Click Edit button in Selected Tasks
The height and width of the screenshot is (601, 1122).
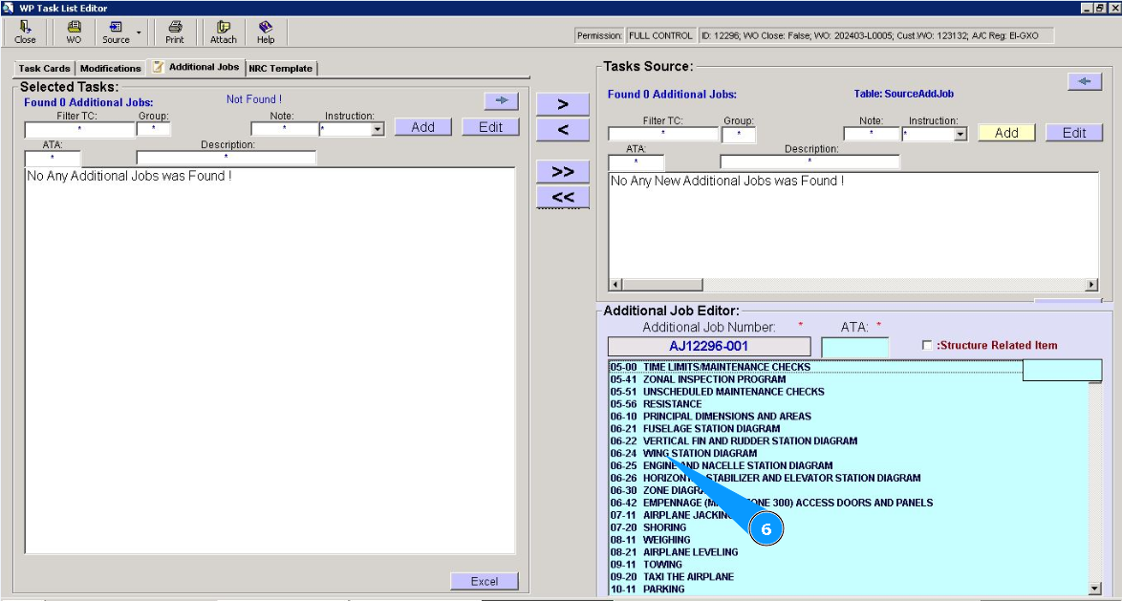[x=490, y=127]
